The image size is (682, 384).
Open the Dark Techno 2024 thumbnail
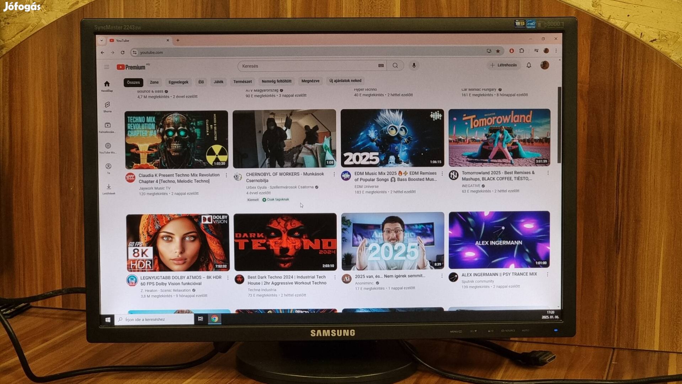285,242
